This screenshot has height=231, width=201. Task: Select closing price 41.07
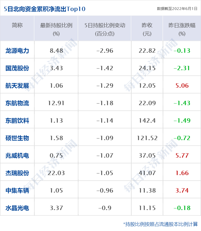click(147, 173)
